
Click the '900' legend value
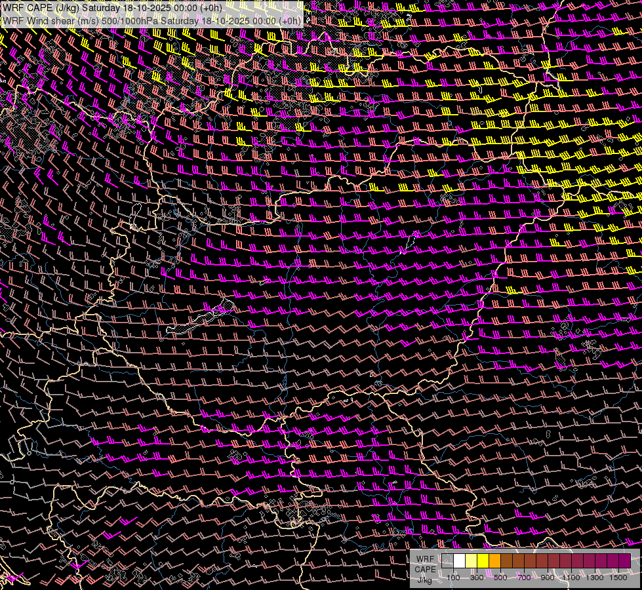click(x=548, y=578)
